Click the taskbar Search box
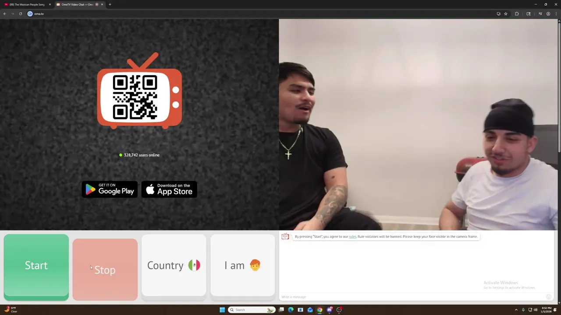Image resolution: width=561 pixels, height=315 pixels. tap(252, 310)
